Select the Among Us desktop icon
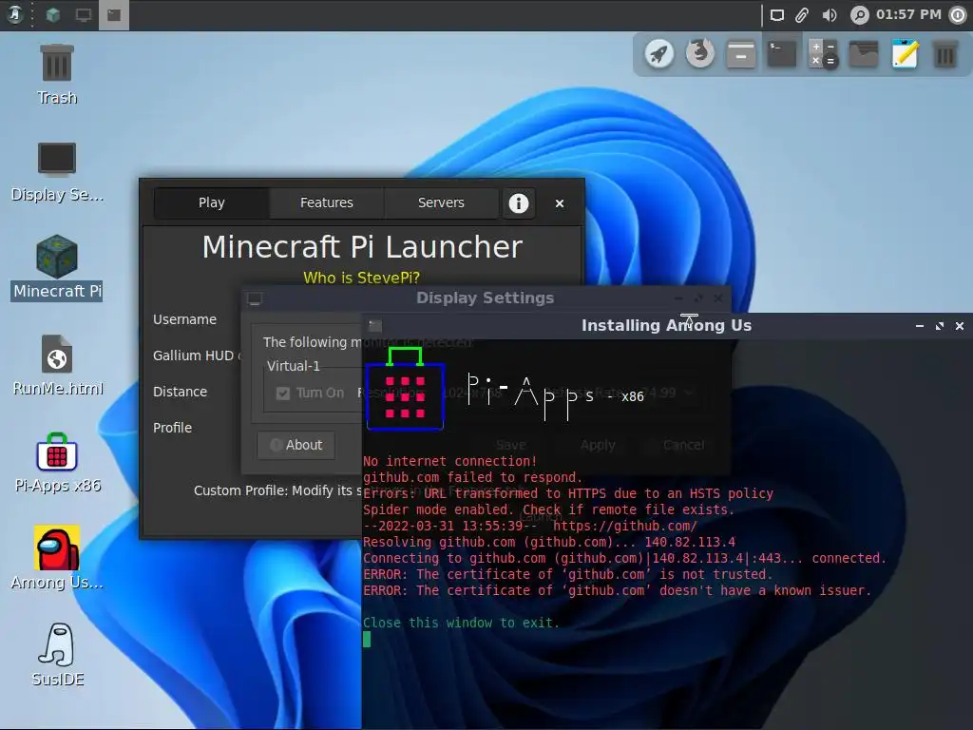The image size is (973, 730). 57,559
